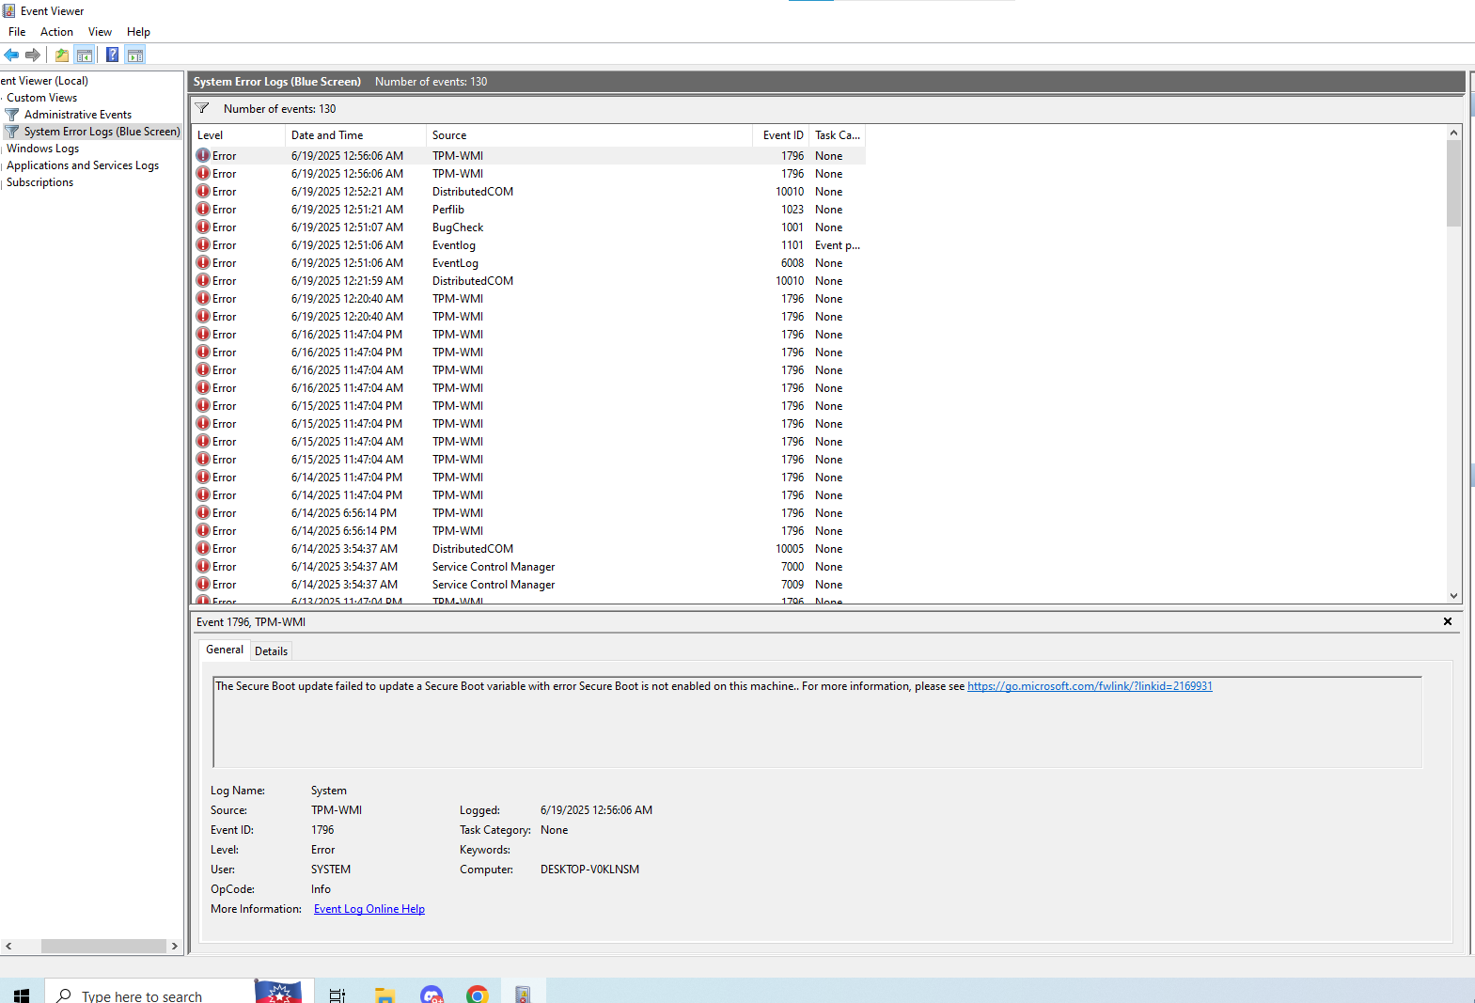Click the Forward arrow toolbar icon
This screenshot has width=1475, height=1003.
pos(33,55)
